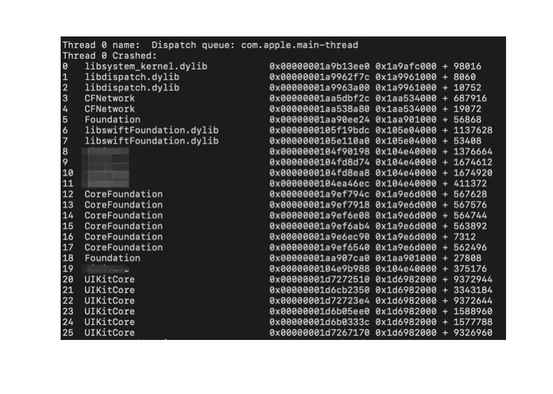This screenshot has height=394, width=553.
Task: Click address 0x0000000104e9b988 in frame 19
Action: tap(319, 269)
